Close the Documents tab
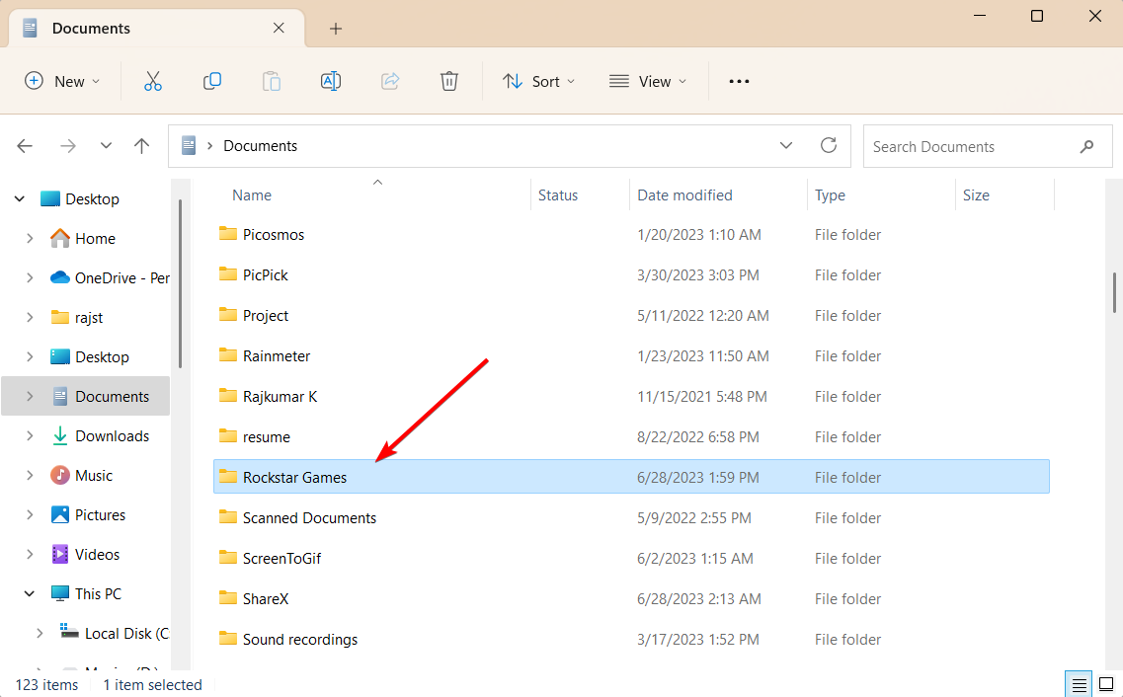 (279, 28)
